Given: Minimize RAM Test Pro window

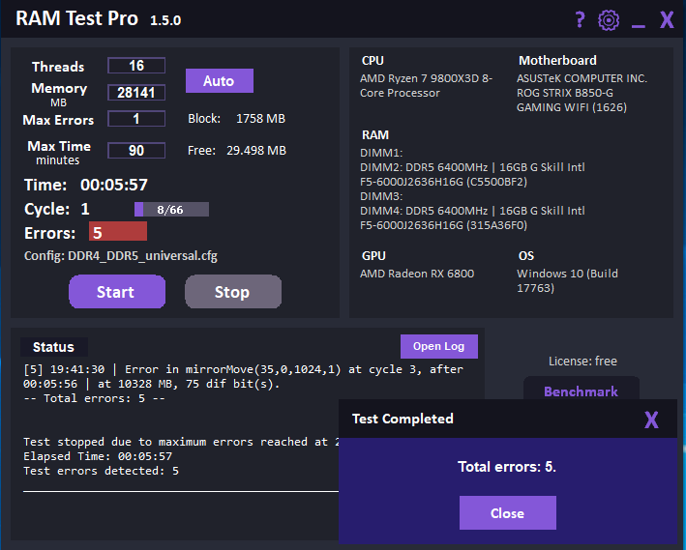Looking at the screenshot, I should point(639,26).
